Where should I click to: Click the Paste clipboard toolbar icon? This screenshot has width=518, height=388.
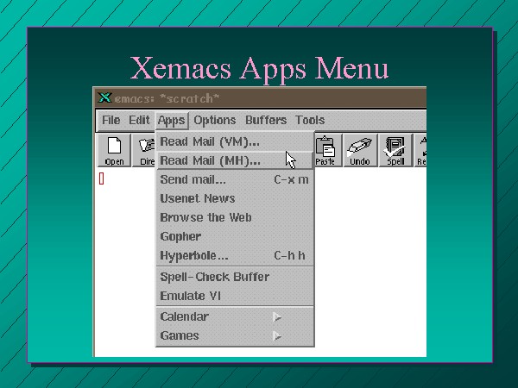tap(327, 150)
